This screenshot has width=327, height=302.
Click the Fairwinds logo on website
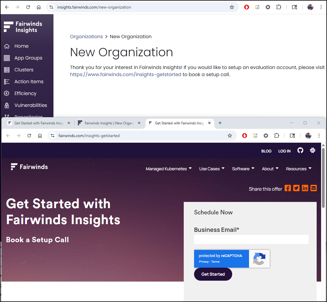coord(30,167)
